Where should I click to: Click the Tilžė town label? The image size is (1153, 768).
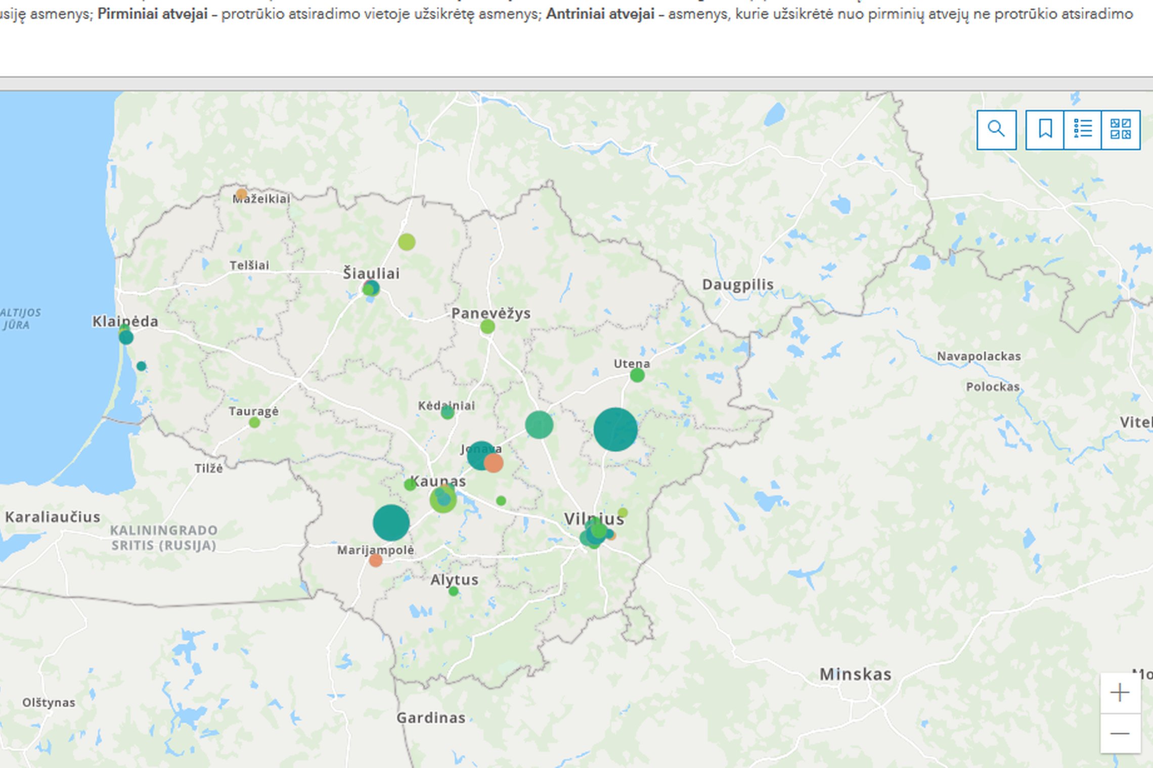point(209,468)
